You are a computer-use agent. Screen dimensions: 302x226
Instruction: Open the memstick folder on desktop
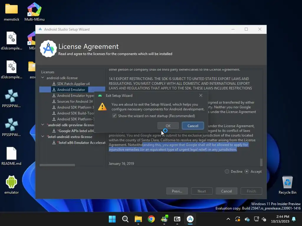click(x=12, y=12)
